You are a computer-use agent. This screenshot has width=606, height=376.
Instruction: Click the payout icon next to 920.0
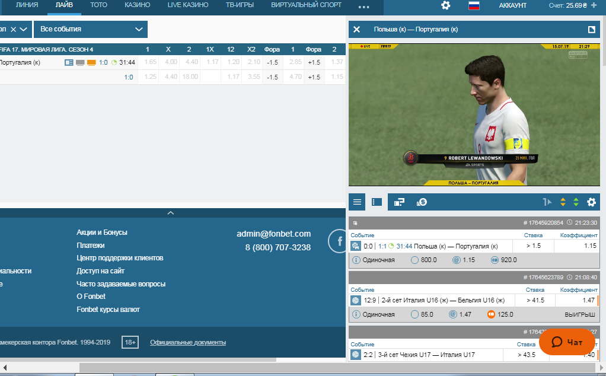[x=495, y=260]
